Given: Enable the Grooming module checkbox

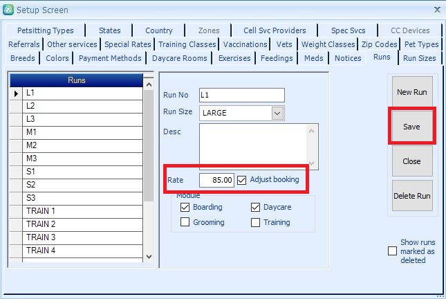Looking at the screenshot, I should point(185,223).
